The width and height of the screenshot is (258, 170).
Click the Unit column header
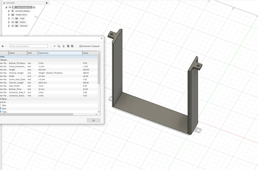33,53
